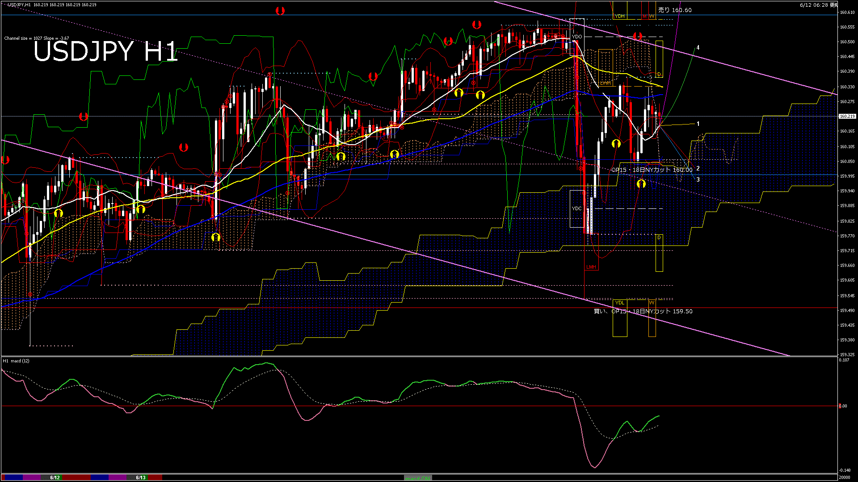The width and height of the screenshot is (858, 482).
Task: Click projection line label 4
Action: [x=698, y=47]
